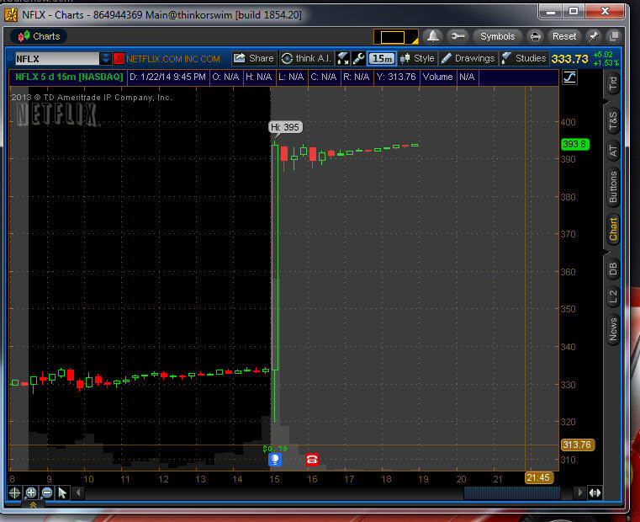Screen dimensions: 640x522
Task: Select the pointer cursor tool
Action: (x=62, y=493)
